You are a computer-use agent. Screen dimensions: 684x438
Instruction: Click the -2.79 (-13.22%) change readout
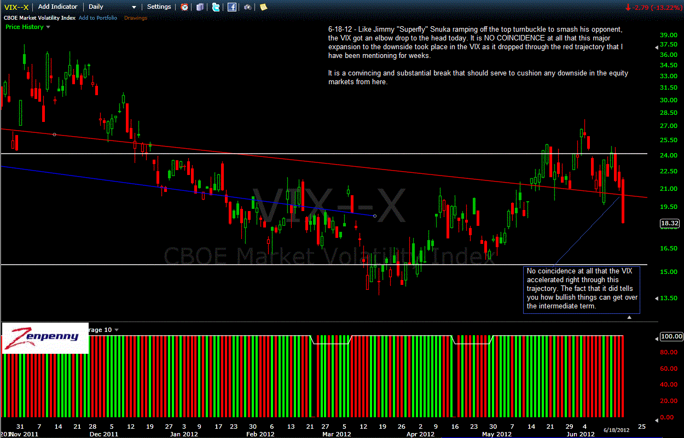[656, 7]
